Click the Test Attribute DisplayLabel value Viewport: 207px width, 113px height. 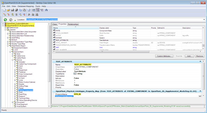pyautogui.click(x=80, y=71)
